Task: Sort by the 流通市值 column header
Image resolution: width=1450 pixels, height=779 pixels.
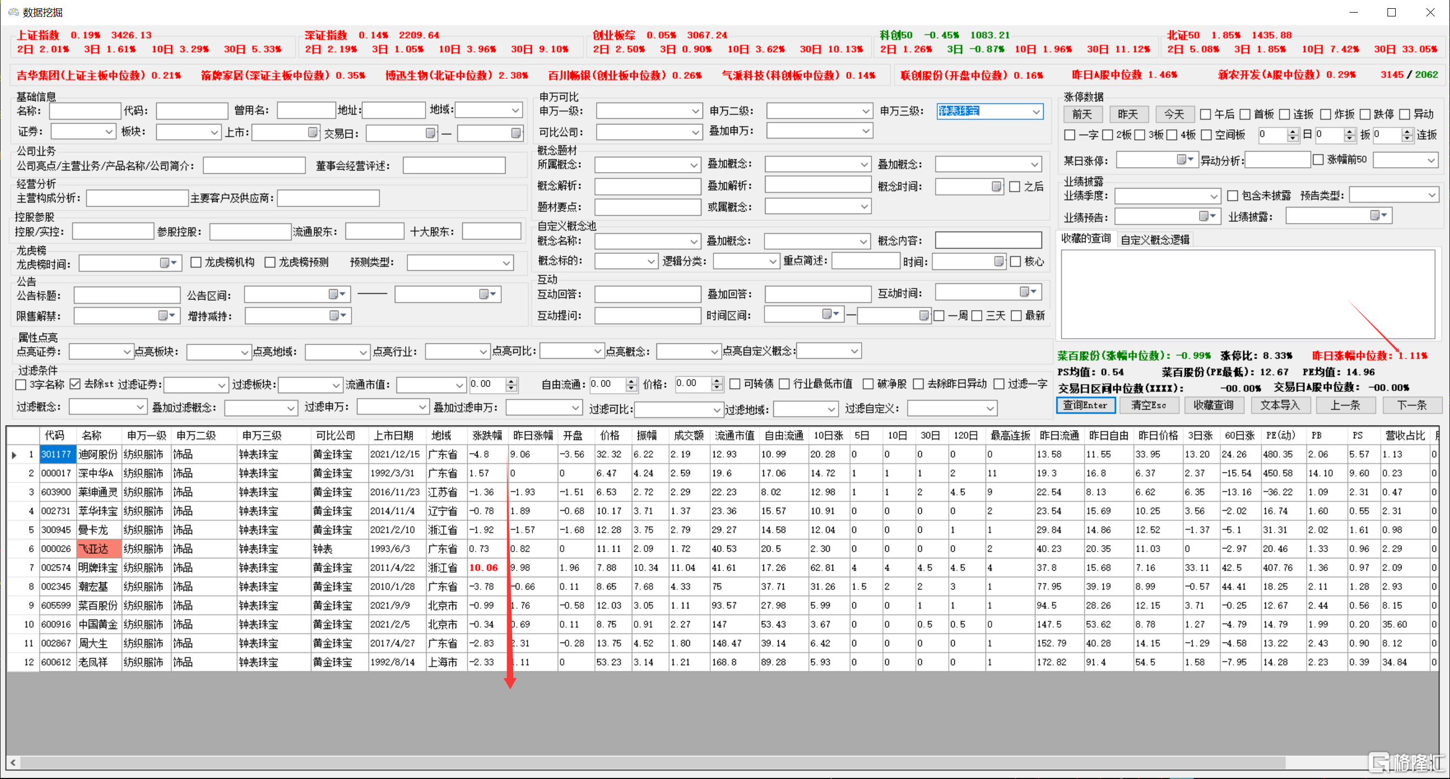Action: pos(734,436)
